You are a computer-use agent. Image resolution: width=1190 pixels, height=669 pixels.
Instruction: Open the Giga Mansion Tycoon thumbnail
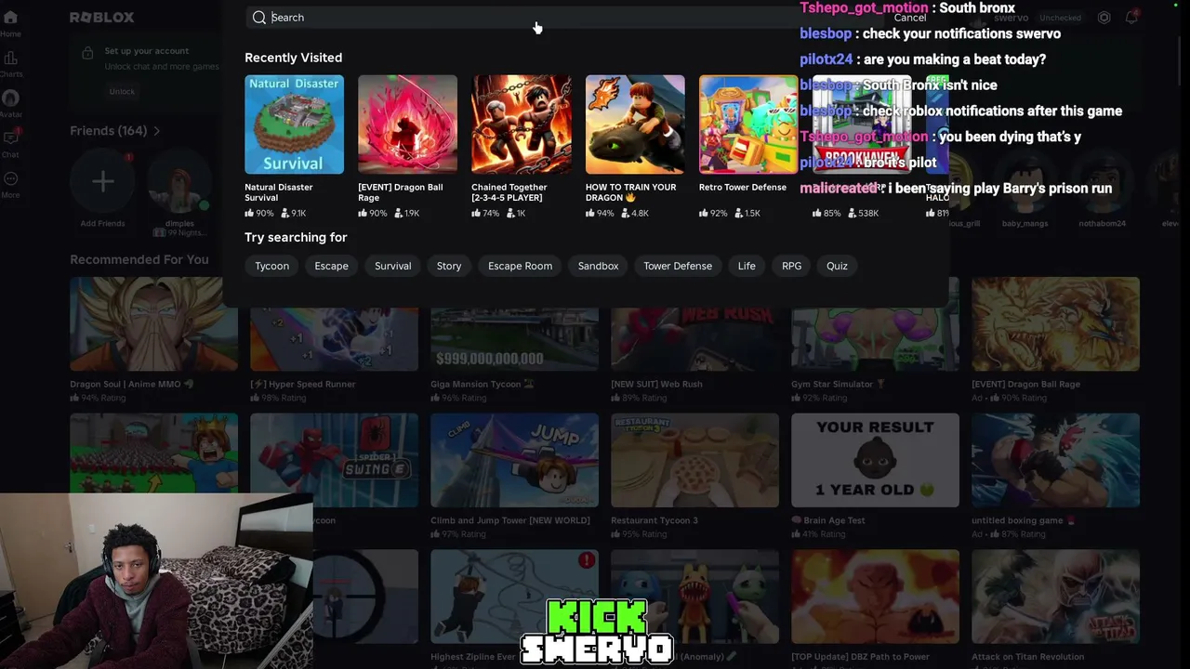point(514,324)
